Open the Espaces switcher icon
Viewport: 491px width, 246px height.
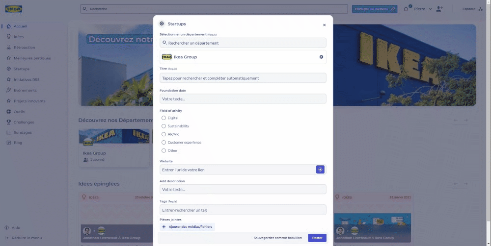pos(480,9)
